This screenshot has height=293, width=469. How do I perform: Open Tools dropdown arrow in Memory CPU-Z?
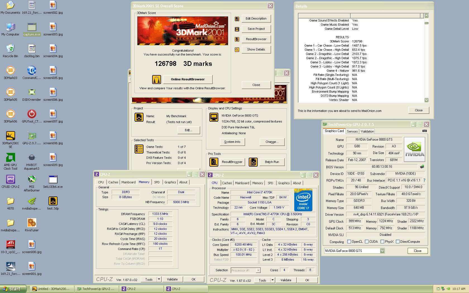coord(159,279)
